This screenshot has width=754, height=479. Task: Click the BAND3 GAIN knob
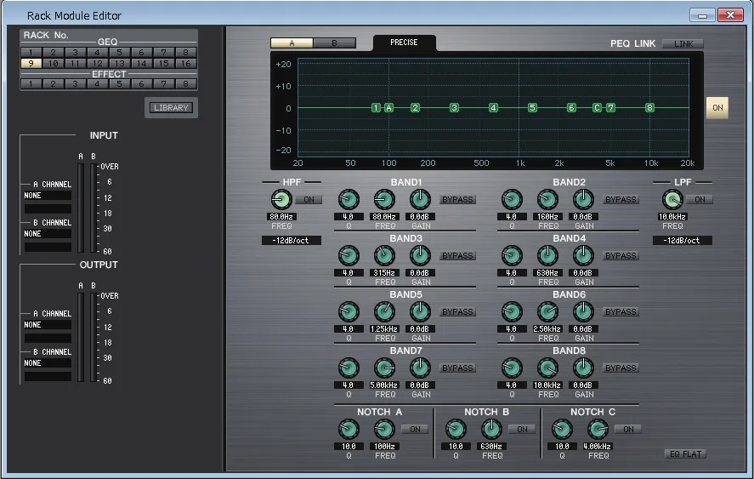click(x=420, y=255)
